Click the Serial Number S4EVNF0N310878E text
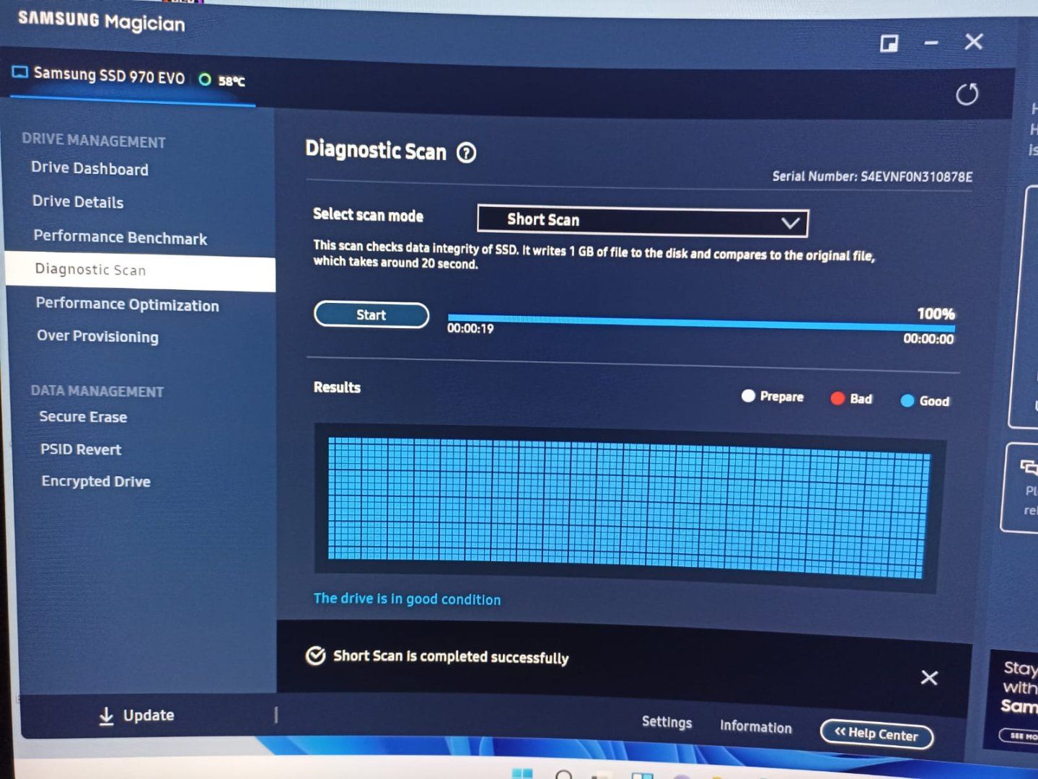 [x=872, y=177]
